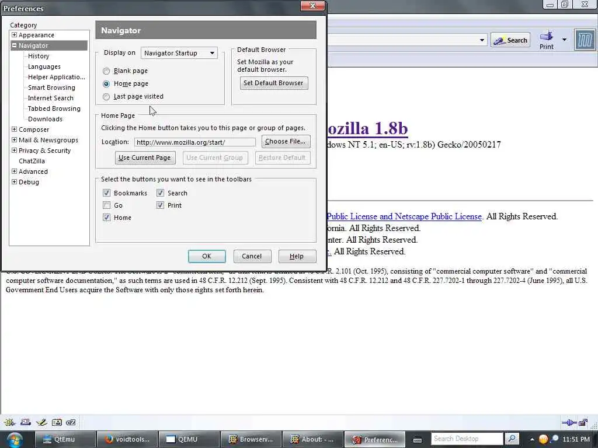Click the Set Default Browser button
Screen dimensions: 598x448
[274, 83]
